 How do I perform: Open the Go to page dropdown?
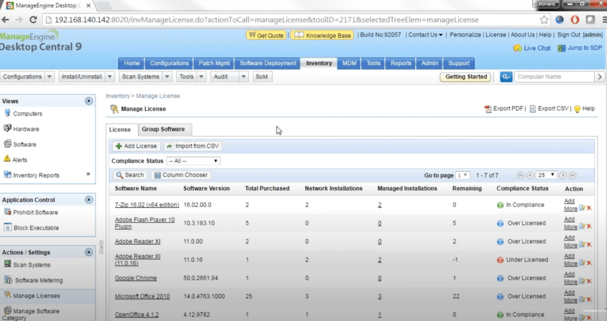[462, 175]
